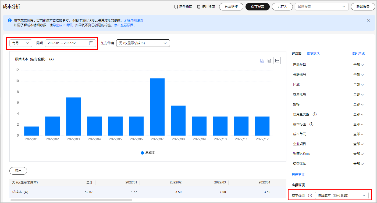
Task: Open the calendar icon in 周期 field
Action: pyautogui.click(x=91, y=43)
